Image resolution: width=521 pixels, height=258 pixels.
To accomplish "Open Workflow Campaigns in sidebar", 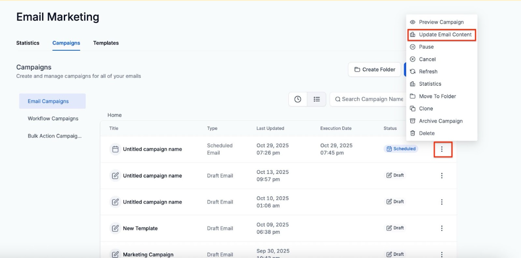I will pyautogui.click(x=53, y=119).
